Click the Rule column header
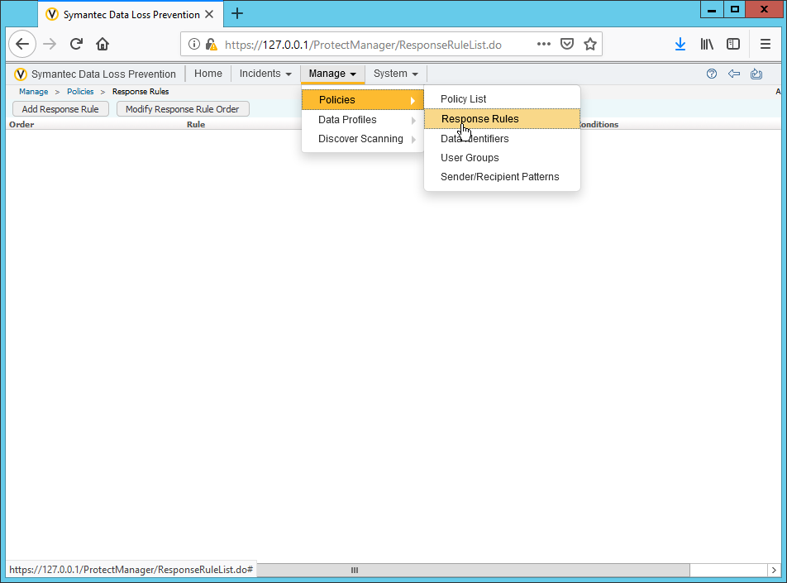 pos(196,125)
